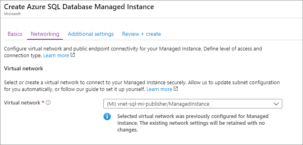The image size is (303, 145).
Task: Click the 'Microsoft' publisher label
Action: tap(12, 14)
